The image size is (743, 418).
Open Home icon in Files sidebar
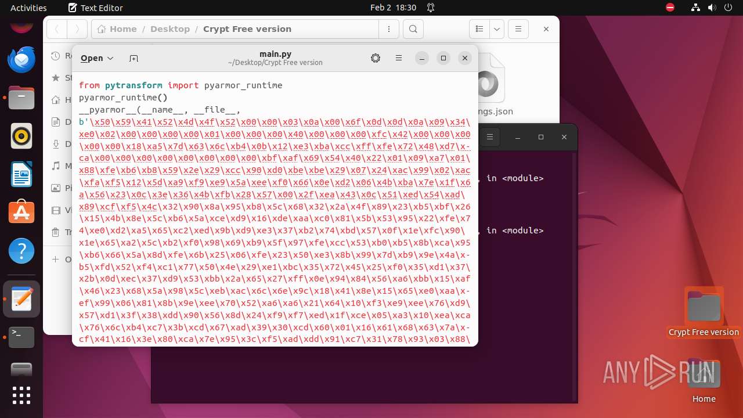(56, 99)
